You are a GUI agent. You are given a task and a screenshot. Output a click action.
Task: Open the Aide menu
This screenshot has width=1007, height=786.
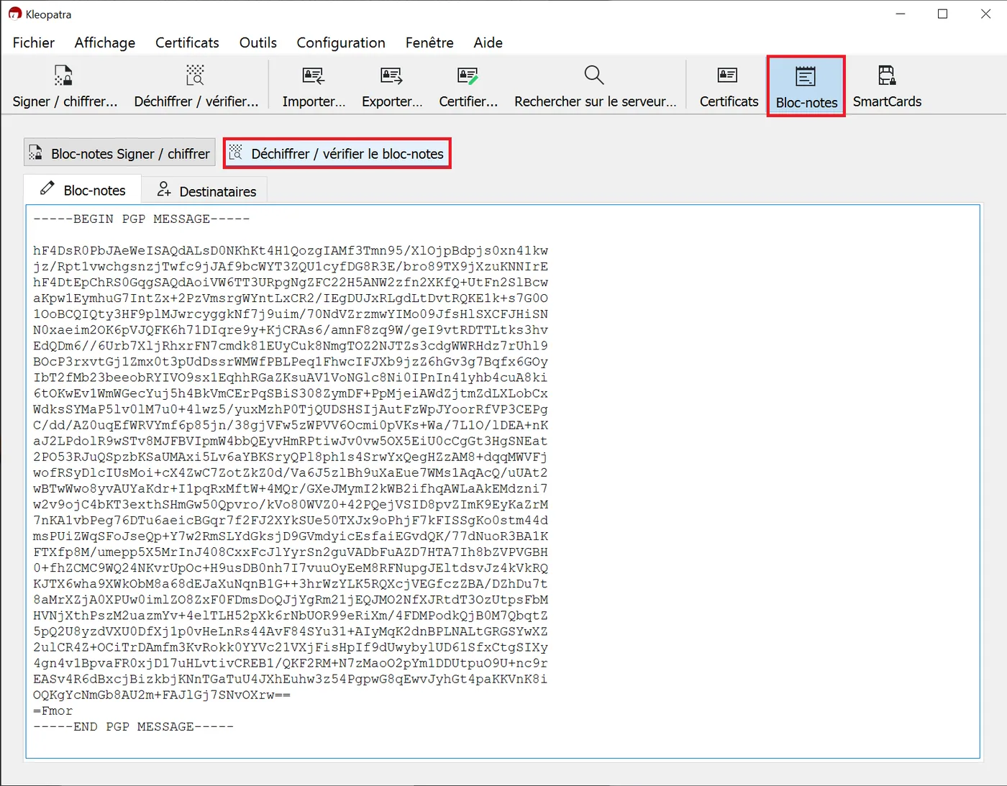488,42
